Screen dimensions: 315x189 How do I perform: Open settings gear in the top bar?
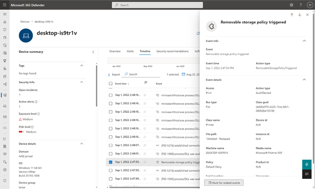291,5
